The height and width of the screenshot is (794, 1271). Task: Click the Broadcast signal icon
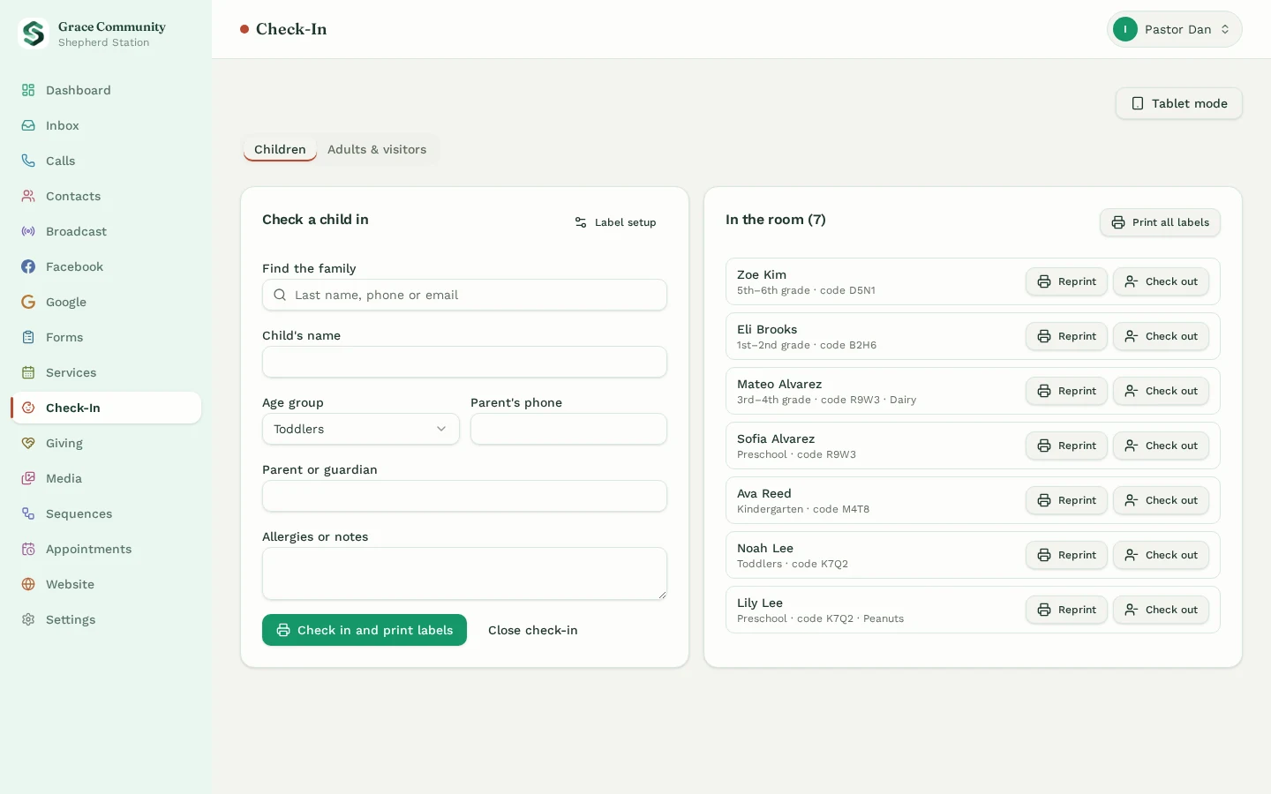coord(28,231)
